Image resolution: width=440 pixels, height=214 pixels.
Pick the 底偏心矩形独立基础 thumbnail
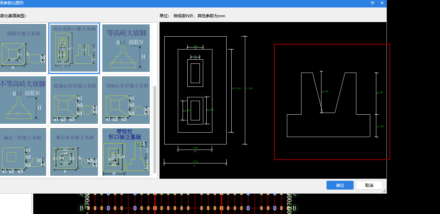click(x=74, y=100)
